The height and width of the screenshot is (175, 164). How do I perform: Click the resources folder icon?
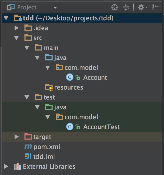(x=49, y=87)
